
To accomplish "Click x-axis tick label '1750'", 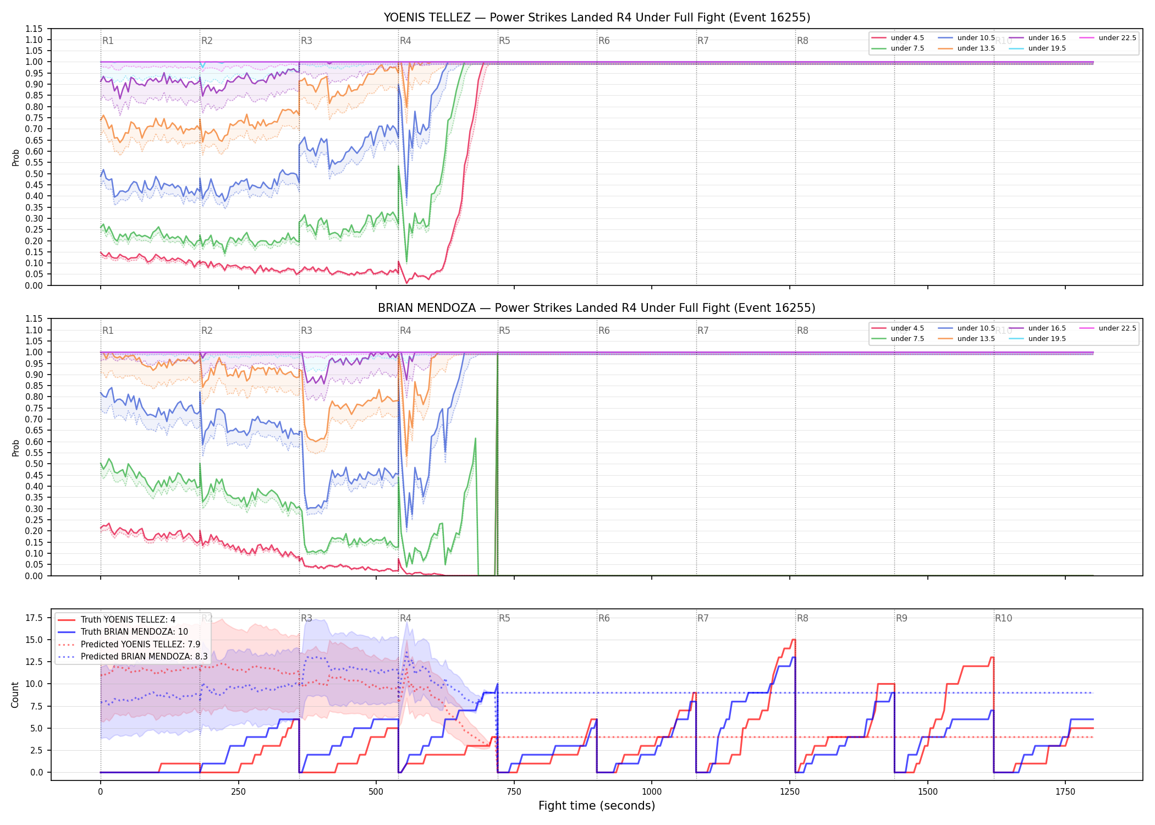I will tap(1065, 792).
